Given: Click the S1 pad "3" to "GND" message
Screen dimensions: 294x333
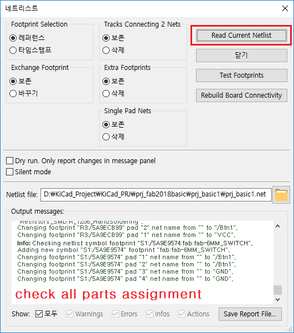Looking at the screenshot, I should [x=125, y=271].
